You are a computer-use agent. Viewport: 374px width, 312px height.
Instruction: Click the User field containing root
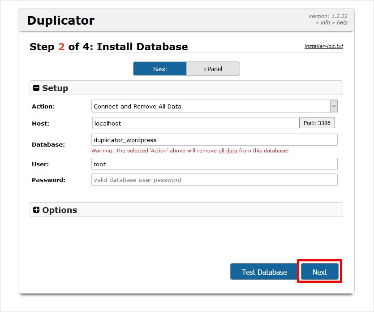click(x=214, y=164)
